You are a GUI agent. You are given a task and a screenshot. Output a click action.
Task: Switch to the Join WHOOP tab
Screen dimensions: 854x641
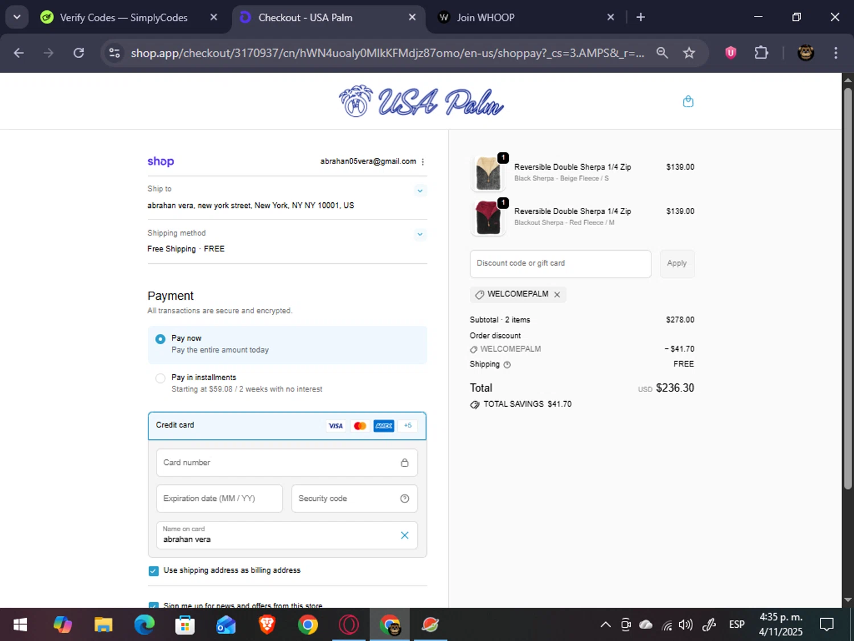485,18
